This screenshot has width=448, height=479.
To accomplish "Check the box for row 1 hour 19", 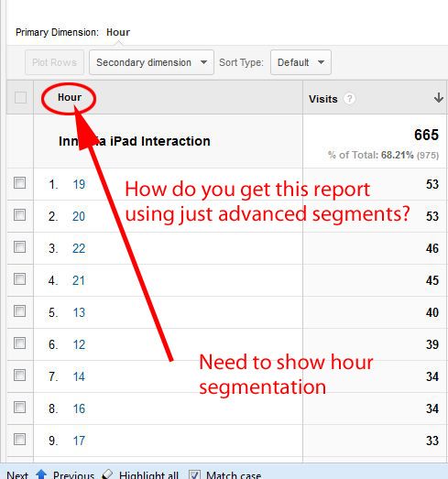I will pyautogui.click(x=19, y=183).
